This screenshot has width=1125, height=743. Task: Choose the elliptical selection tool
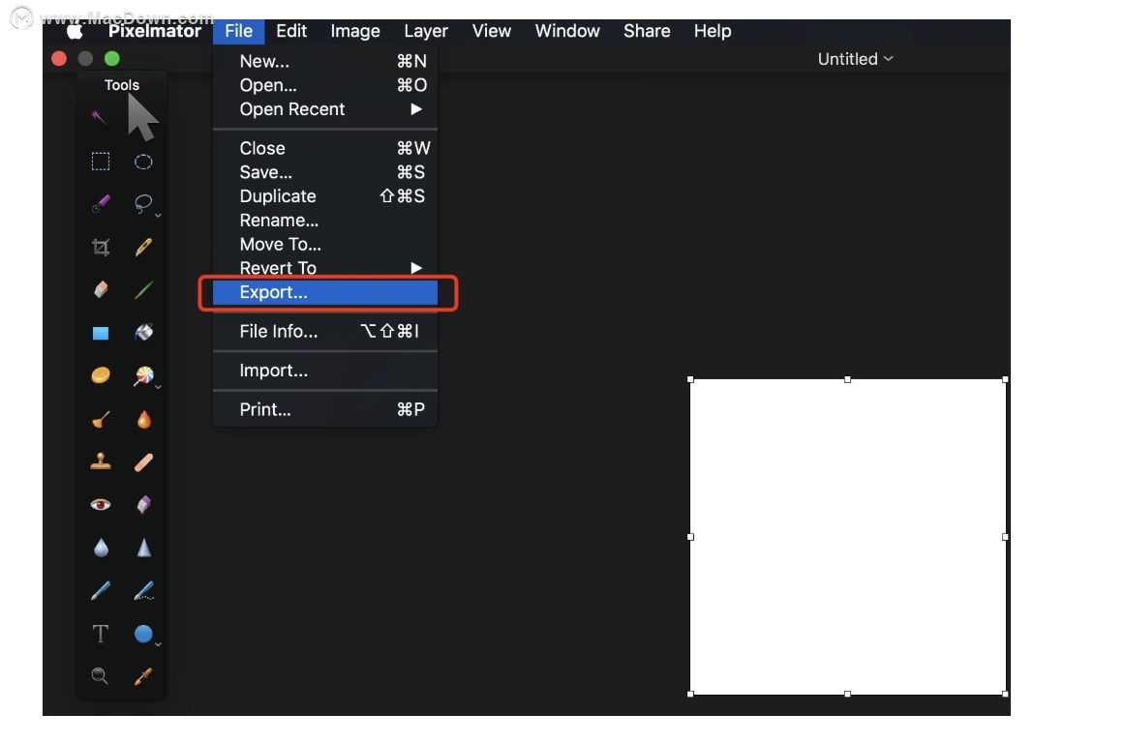(143, 162)
